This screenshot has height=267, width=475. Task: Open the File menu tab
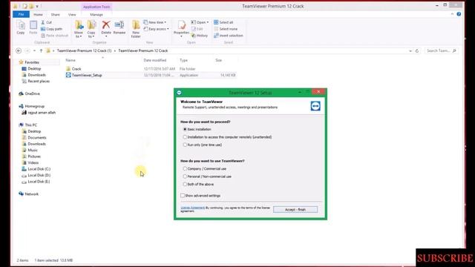[x=21, y=14]
